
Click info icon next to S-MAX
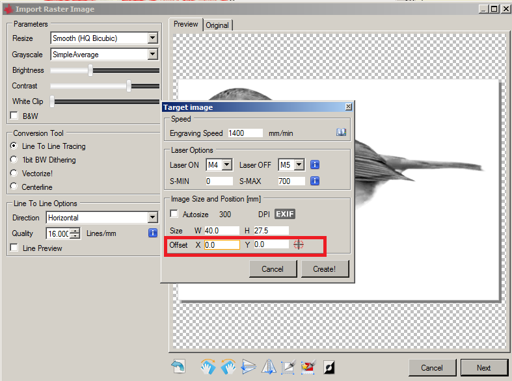315,181
